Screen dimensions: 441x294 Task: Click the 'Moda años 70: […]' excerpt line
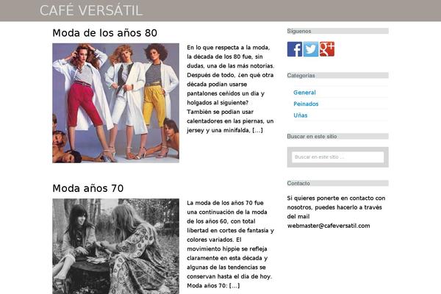coord(213,286)
